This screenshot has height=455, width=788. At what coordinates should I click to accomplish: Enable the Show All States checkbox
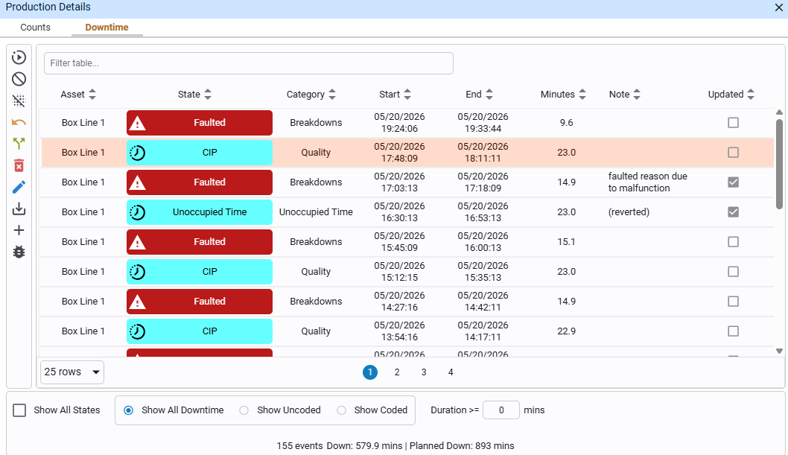point(19,410)
